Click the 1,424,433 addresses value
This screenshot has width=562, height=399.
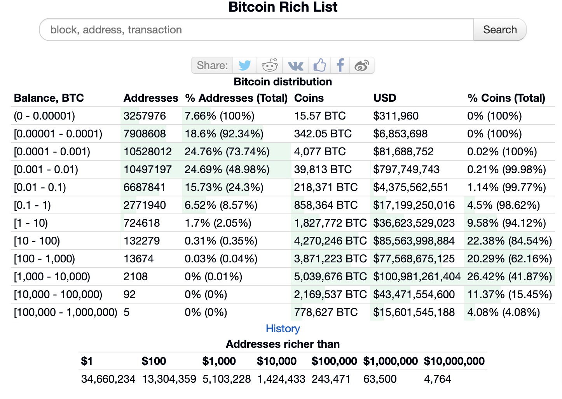pyautogui.click(x=281, y=379)
